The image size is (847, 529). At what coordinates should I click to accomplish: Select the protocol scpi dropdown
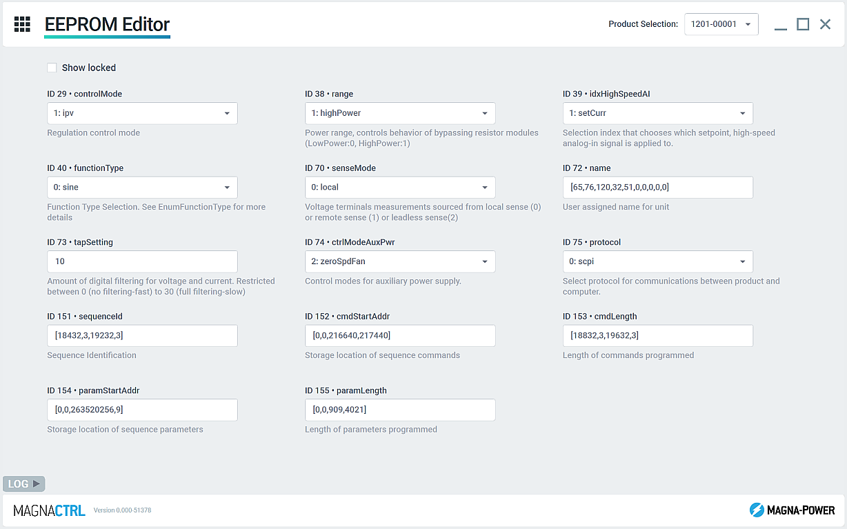(657, 261)
